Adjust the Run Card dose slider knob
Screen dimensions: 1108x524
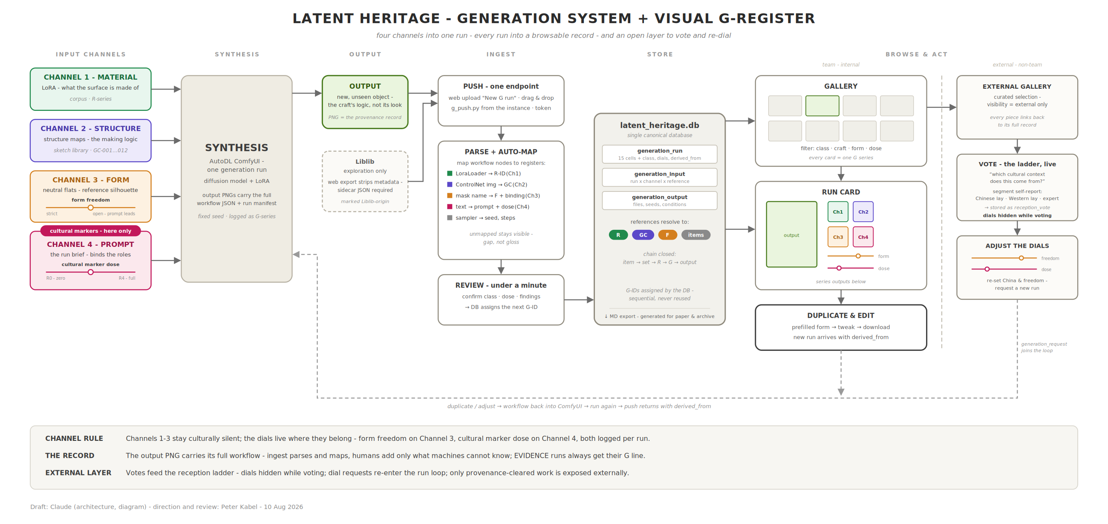click(839, 268)
